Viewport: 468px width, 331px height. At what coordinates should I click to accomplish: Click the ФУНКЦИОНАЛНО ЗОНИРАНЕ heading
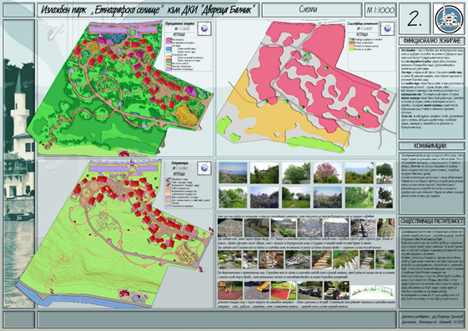431,41
